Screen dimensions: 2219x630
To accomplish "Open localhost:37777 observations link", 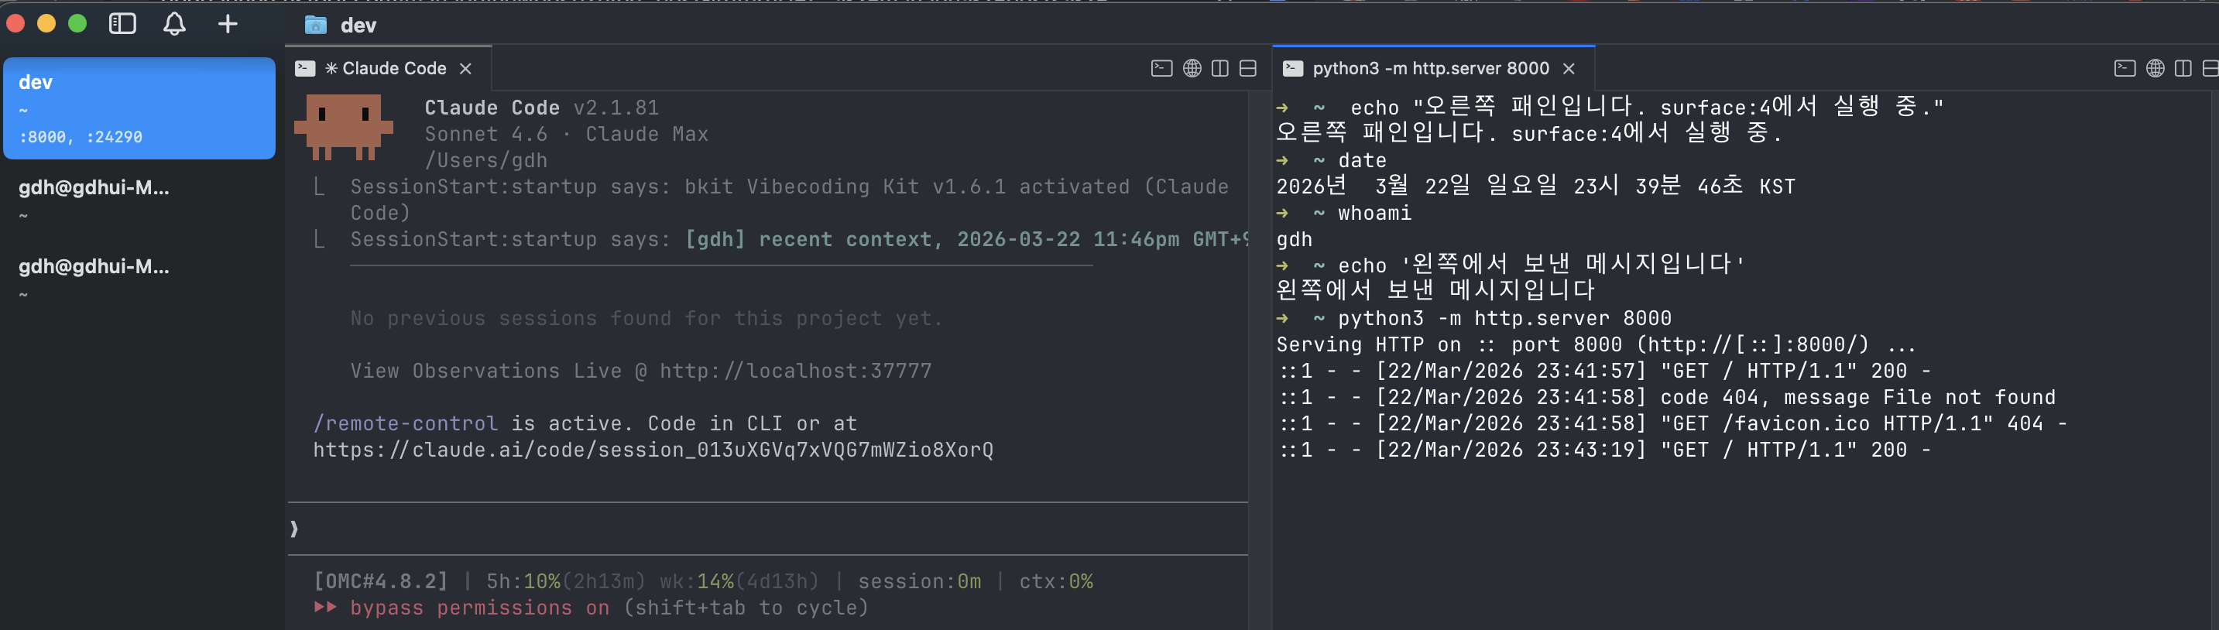I will (x=795, y=371).
